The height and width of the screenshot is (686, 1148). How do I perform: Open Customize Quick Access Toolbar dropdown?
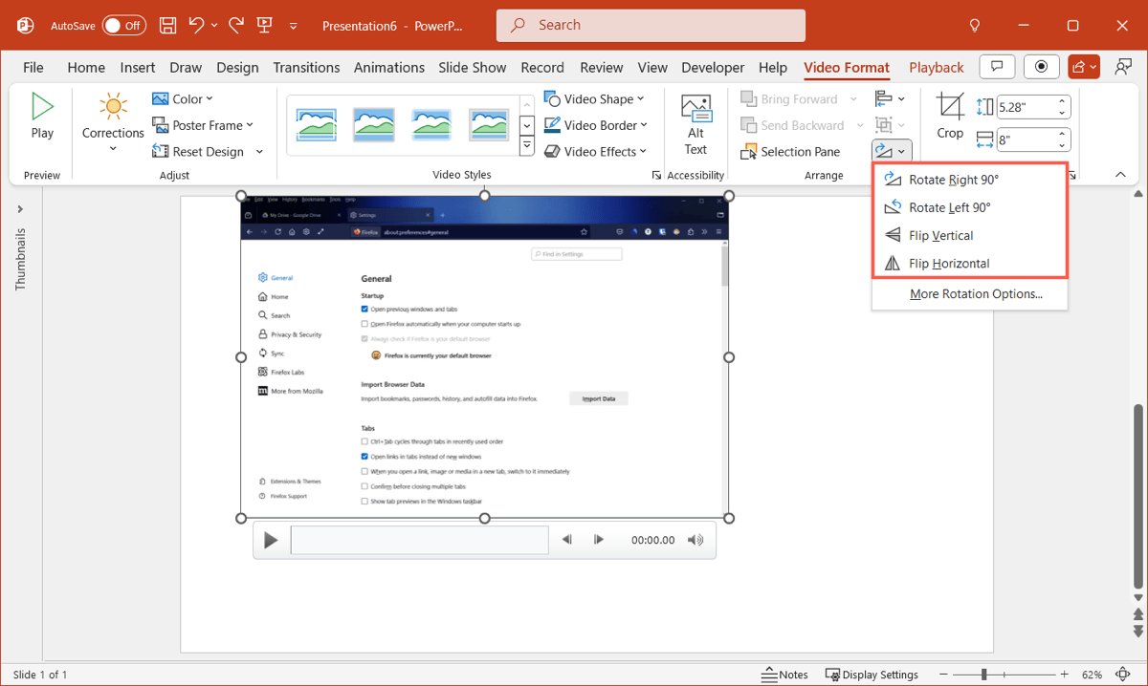pos(294,27)
